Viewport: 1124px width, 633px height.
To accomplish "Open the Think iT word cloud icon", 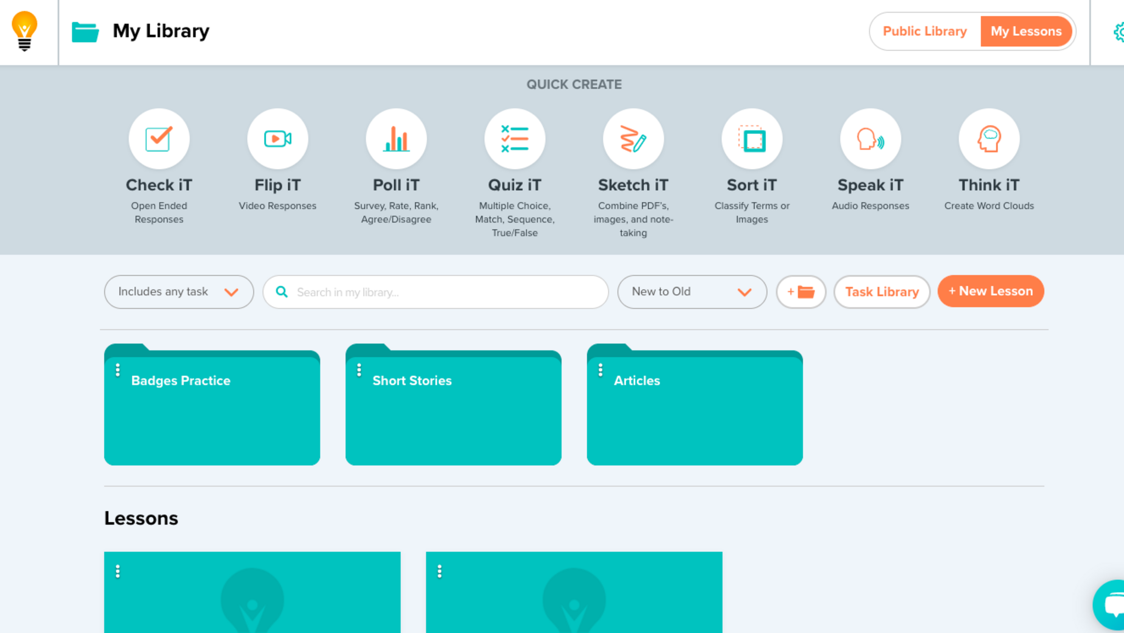I will pos(989,139).
